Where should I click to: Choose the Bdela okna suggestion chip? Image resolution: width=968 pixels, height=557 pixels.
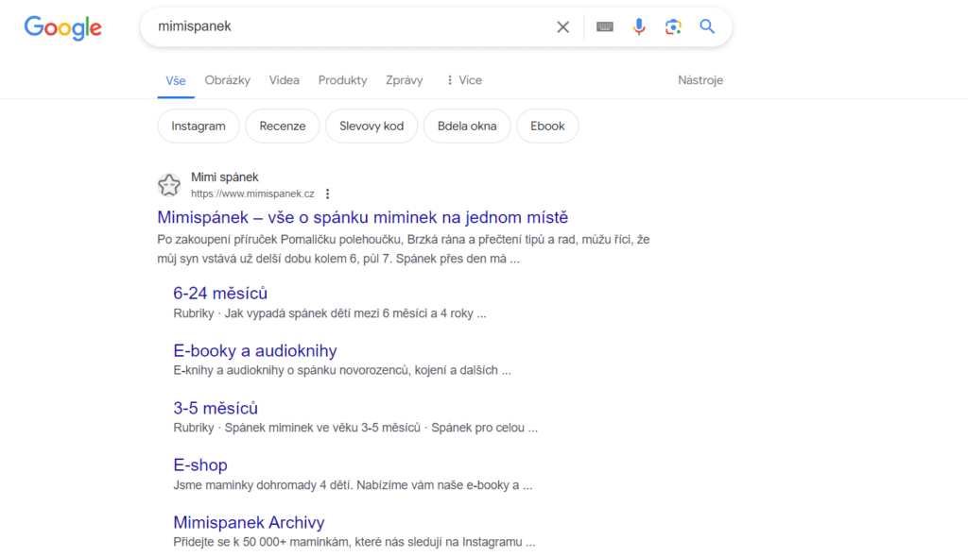click(467, 126)
